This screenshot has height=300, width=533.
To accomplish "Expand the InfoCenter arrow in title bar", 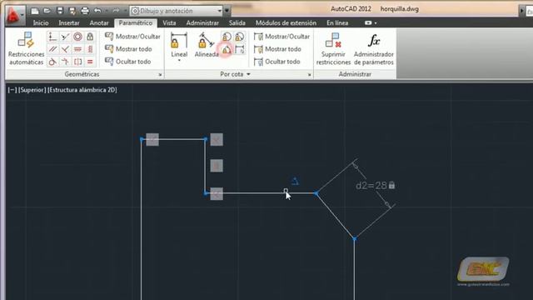I will [x=522, y=11].
